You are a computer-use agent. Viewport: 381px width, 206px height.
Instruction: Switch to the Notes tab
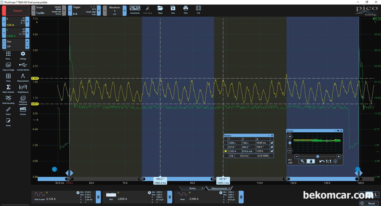pos(193,188)
